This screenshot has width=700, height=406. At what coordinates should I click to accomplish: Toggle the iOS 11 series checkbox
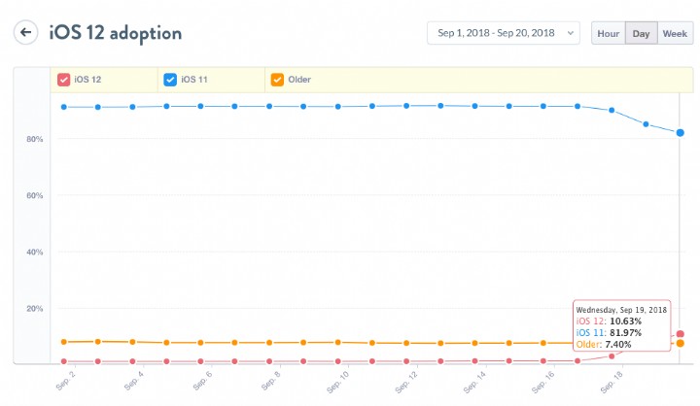(x=171, y=80)
